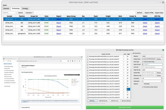
Task: Open Report link in gmcaproc2 row
Action: (x=59, y=34)
